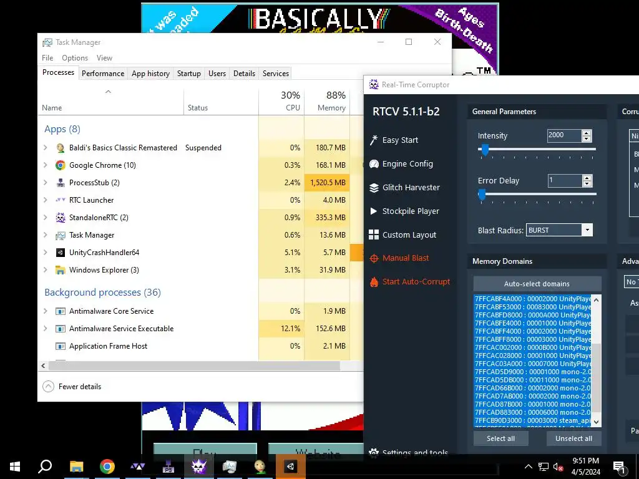Switch to Unity taskbar icon
Screen dimensions: 639x479
(290, 467)
